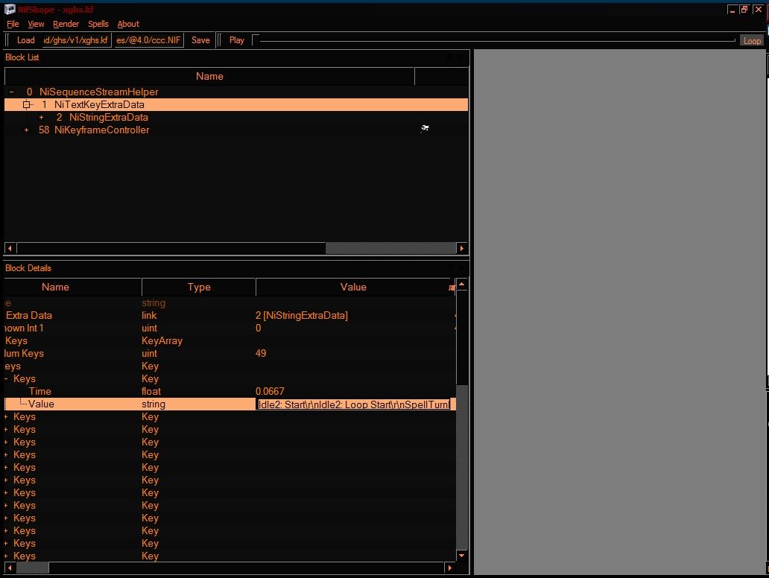
Task: Open the About menu
Action: (x=128, y=24)
